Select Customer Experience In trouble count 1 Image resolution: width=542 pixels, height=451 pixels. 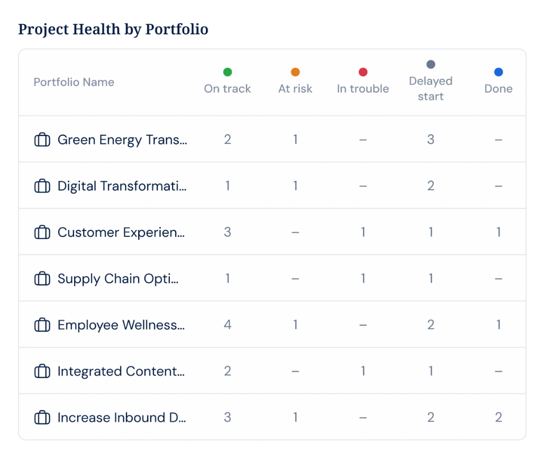(x=363, y=232)
